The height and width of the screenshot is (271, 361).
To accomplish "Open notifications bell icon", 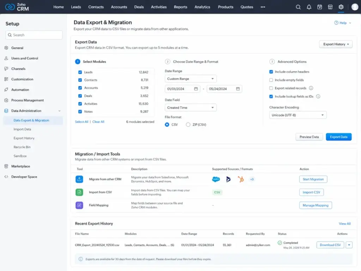I will pyautogui.click(x=309, y=7).
